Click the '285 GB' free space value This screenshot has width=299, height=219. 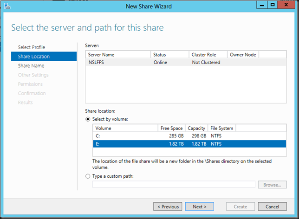[x=176, y=136]
